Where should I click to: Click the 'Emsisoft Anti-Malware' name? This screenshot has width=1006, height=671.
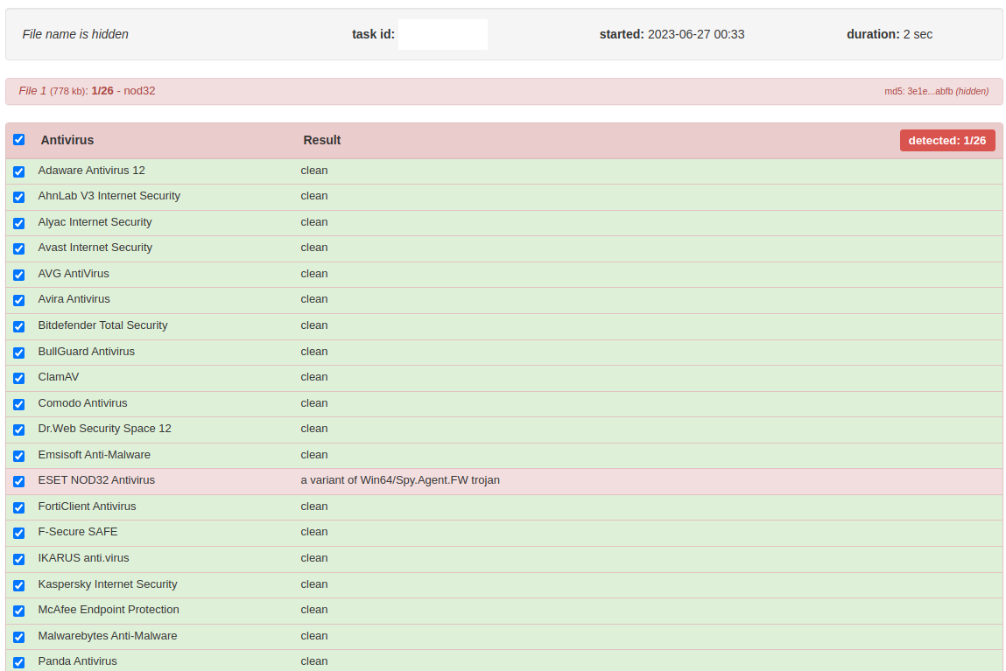[x=95, y=455]
